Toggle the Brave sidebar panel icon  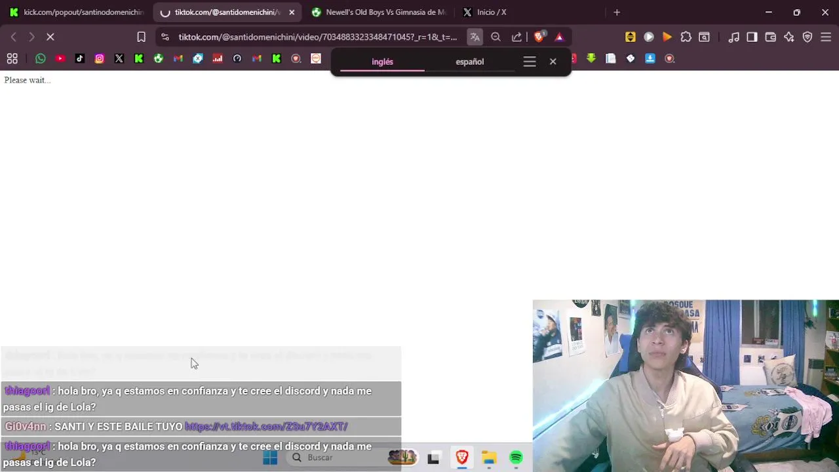(x=752, y=37)
